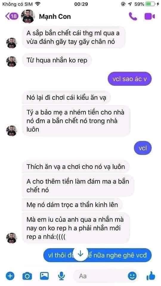Open the photo gallery picker

click(x=44, y=276)
